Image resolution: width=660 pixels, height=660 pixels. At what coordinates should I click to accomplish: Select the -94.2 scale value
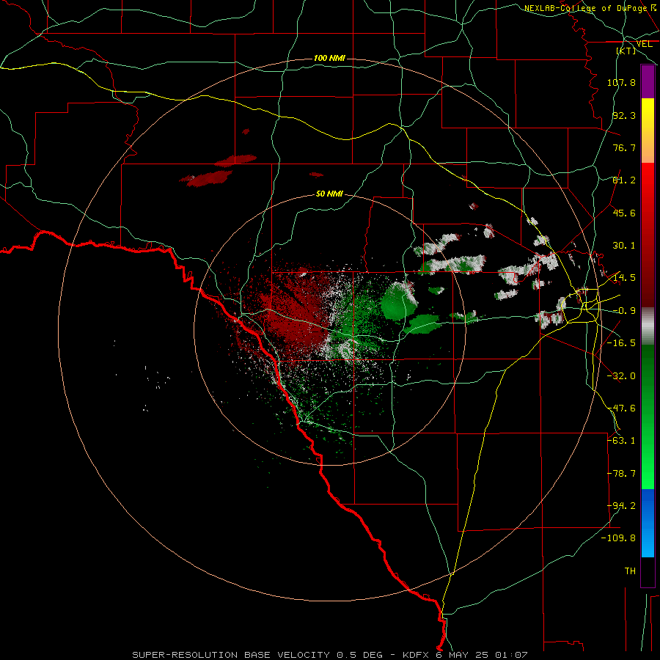point(621,506)
